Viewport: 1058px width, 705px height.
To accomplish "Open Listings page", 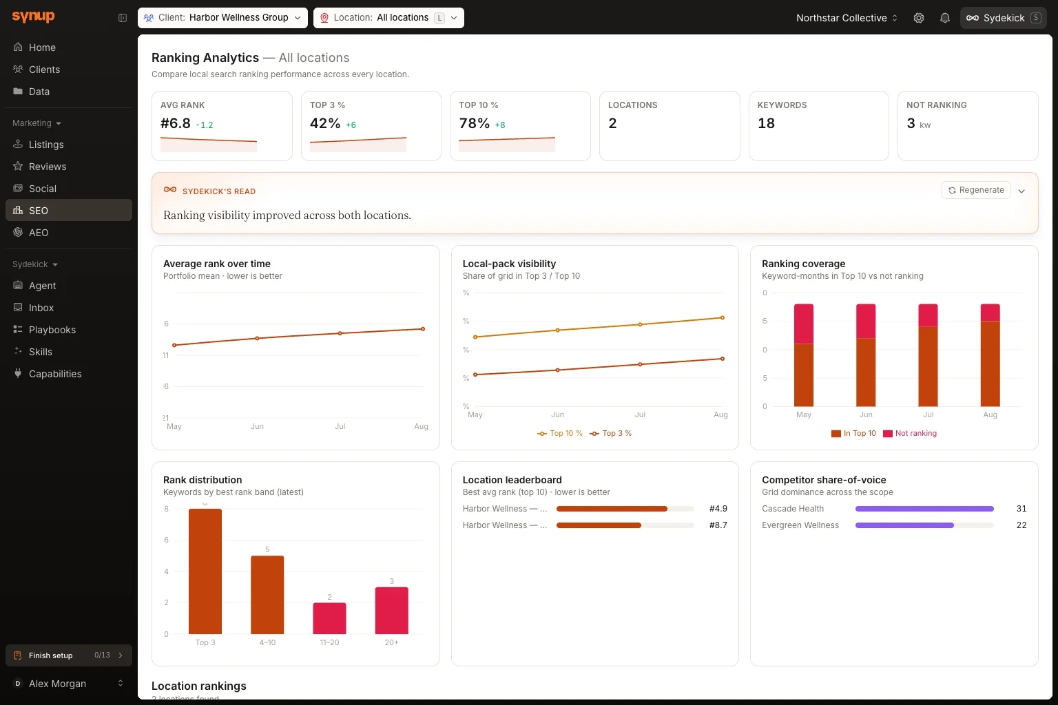I will [x=69, y=145].
